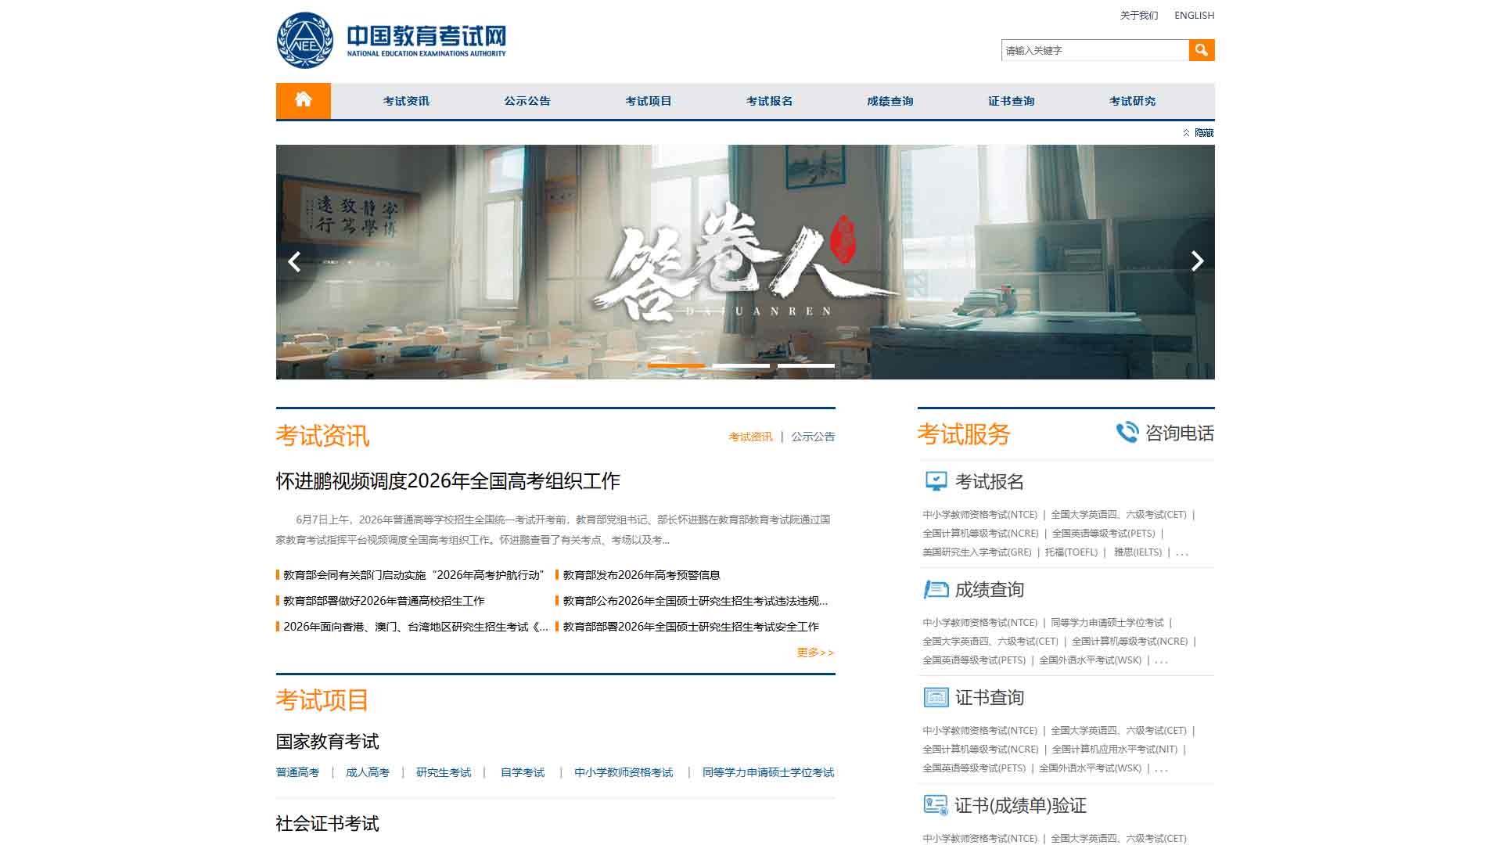
Task: Open news 教育部部署做好2026年普通高校招生工作
Action: tap(383, 601)
